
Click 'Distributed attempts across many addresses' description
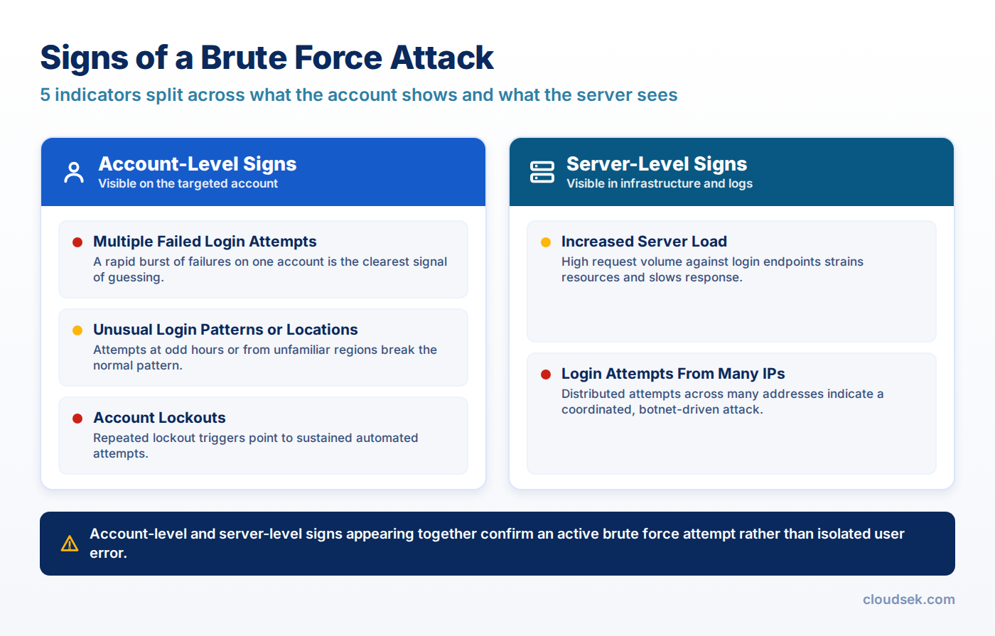[x=723, y=401]
